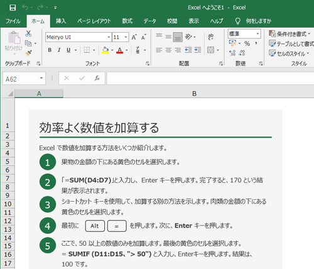Click the insert function fx icon

(97, 79)
